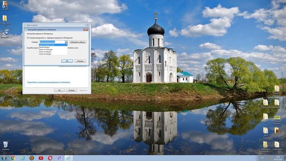Screen dimensions: 286x161
Task: Click the system tray clock and date
Action: point(278,158)
